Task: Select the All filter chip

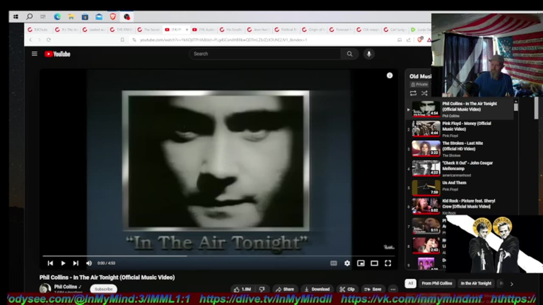Action: pyautogui.click(x=410, y=283)
